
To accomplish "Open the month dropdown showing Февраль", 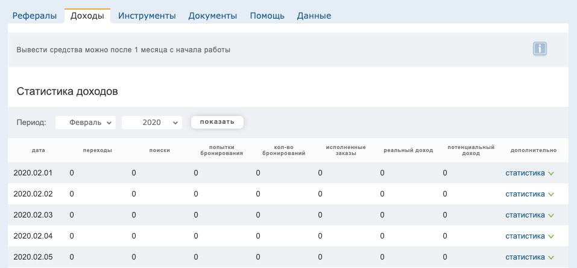I will (x=85, y=122).
